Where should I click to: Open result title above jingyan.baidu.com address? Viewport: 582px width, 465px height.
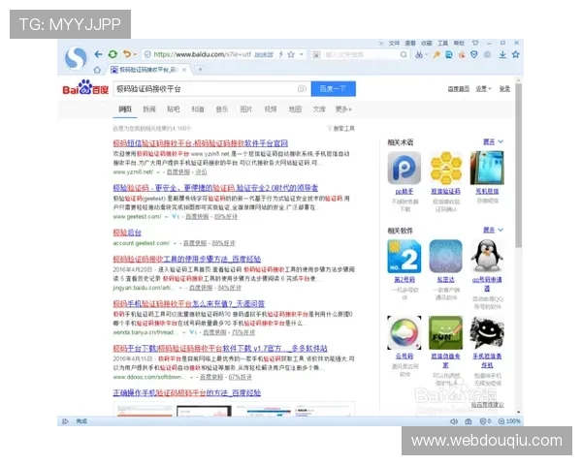[x=186, y=259]
